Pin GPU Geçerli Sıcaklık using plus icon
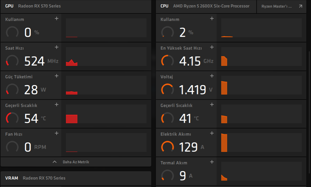This screenshot has width=311, height=187. tap(57, 105)
